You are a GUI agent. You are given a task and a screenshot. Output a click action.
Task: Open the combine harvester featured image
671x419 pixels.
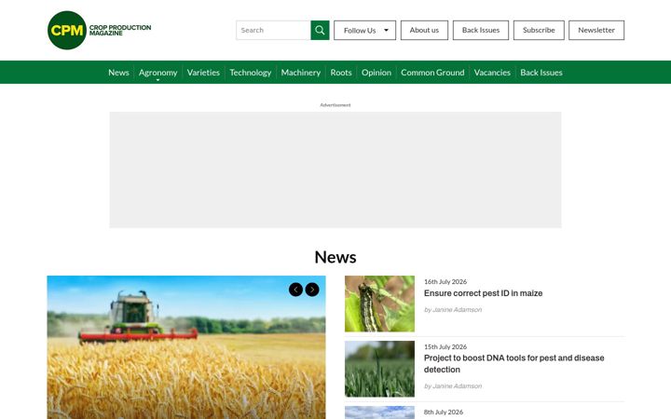tap(186, 347)
